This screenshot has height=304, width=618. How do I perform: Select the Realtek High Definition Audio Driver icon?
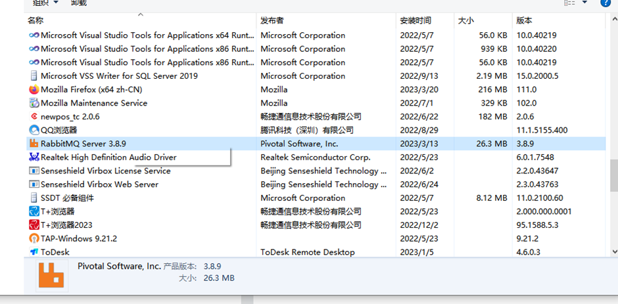[34, 158]
